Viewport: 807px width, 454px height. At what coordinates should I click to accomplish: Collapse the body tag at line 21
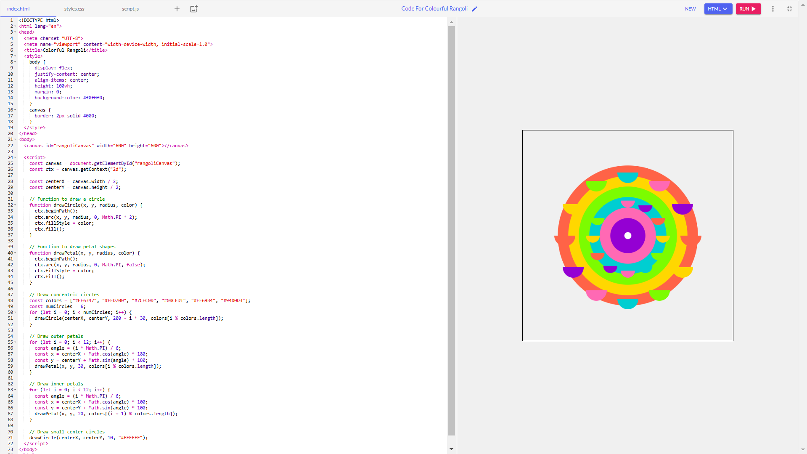coord(16,139)
